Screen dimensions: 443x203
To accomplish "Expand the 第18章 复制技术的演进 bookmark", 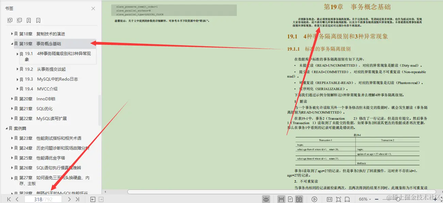I will 12,34.
